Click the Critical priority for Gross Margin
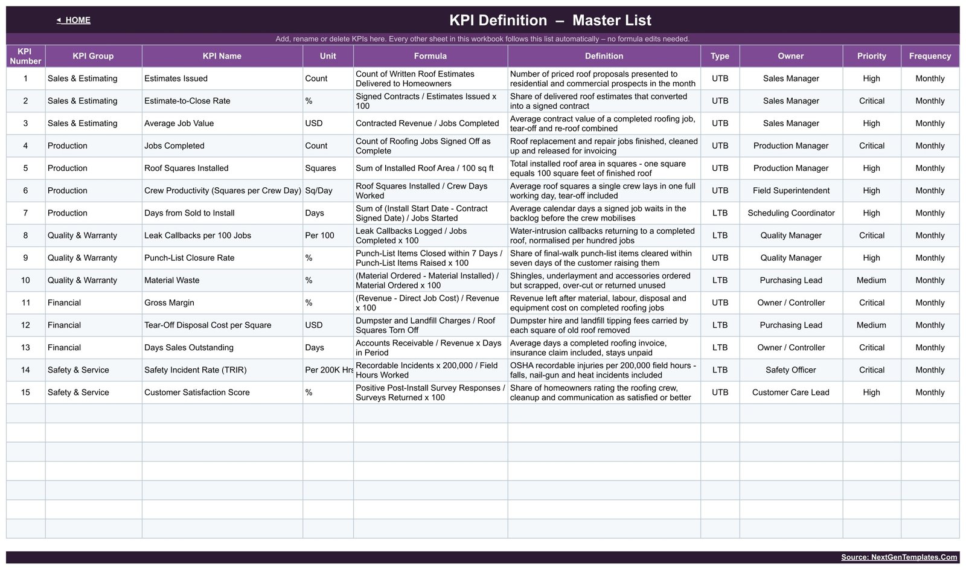Image resolution: width=966 pixels, height=570 pixels. 872,303
